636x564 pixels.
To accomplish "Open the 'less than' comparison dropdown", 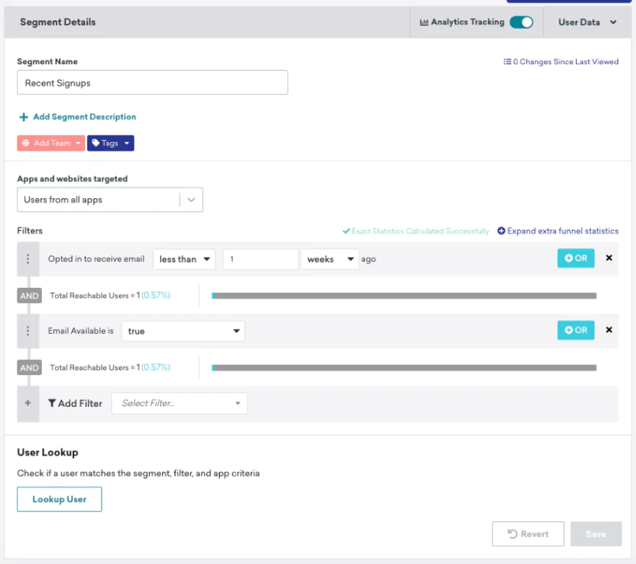I will pos(184,259).
